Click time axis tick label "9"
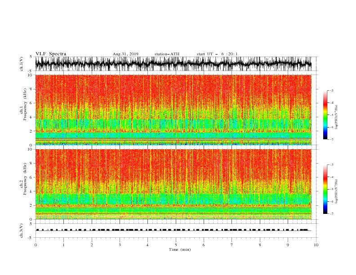 tap(288, 245)
